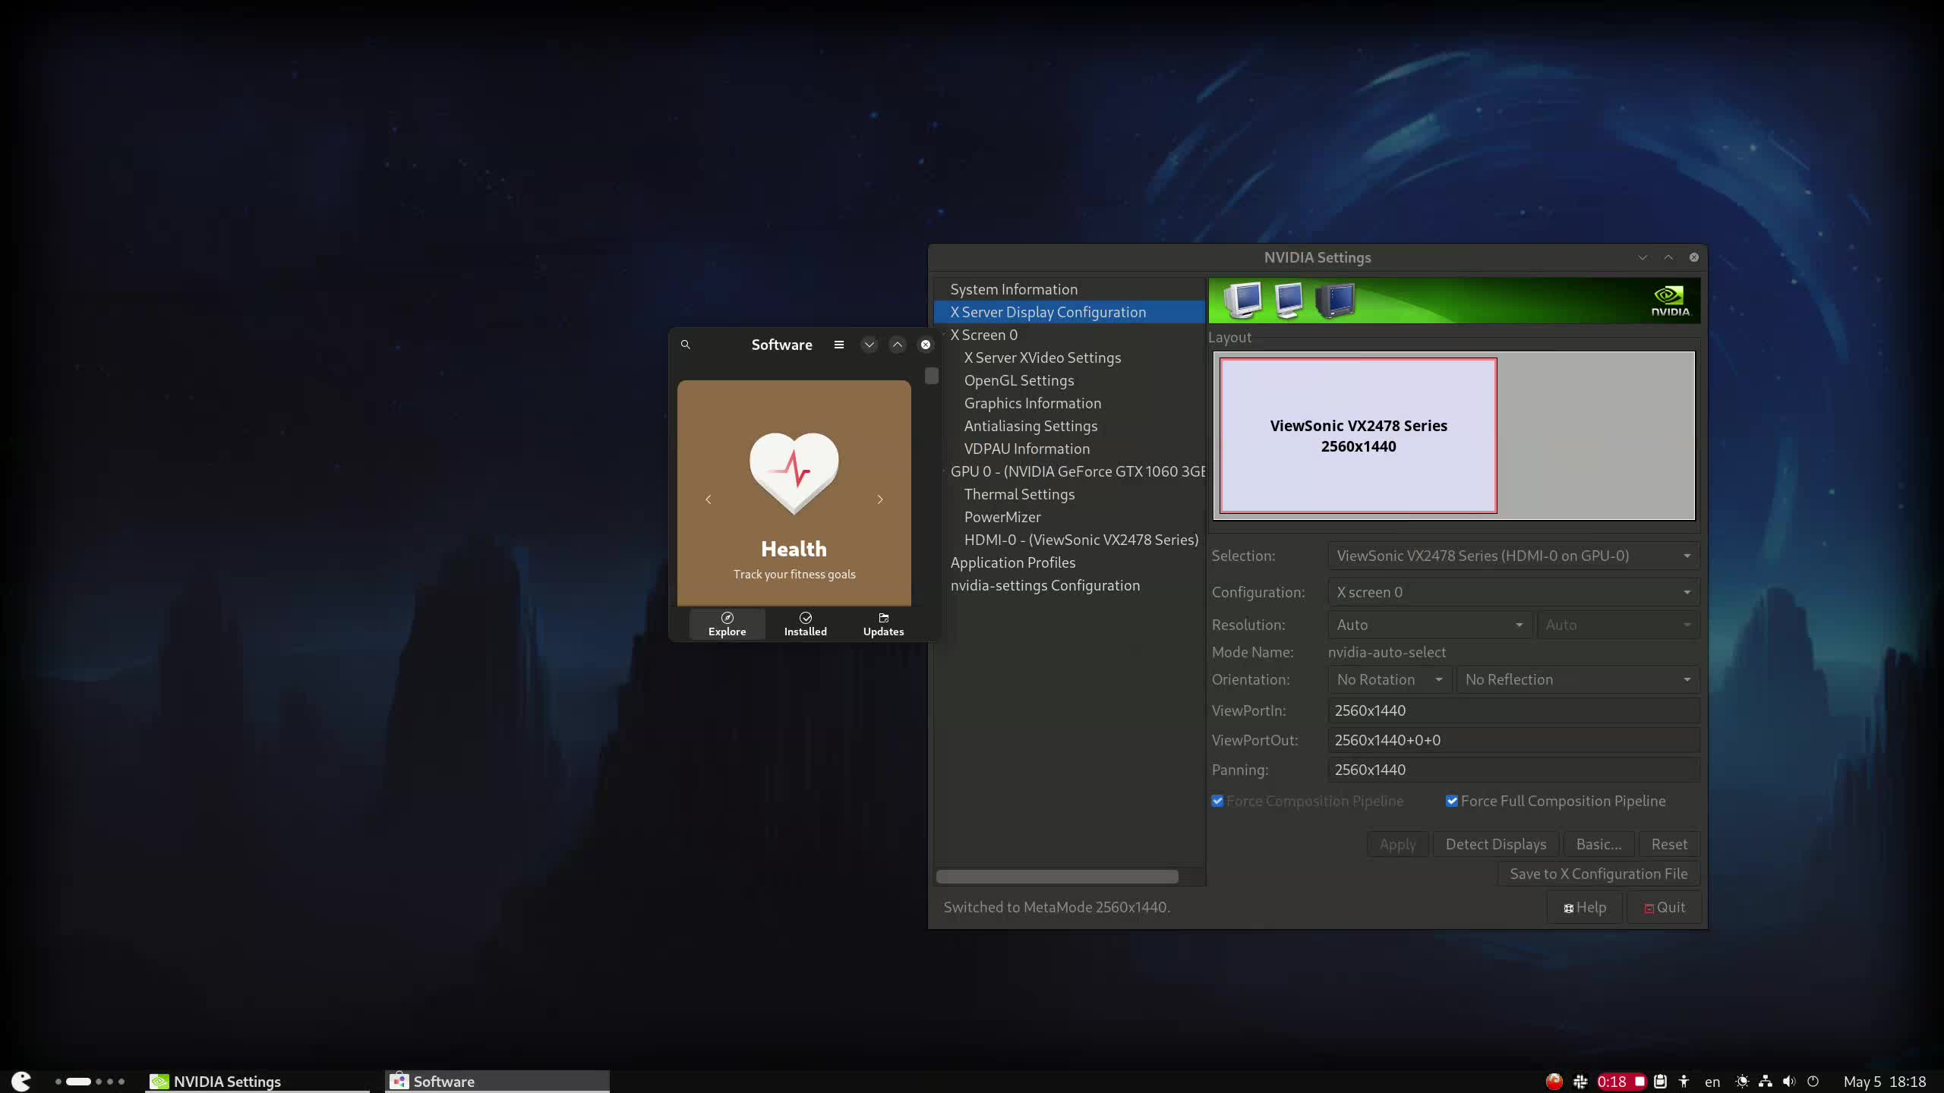
Task: Click the dark monitor icon in NVIDIA banner
Action: (1335, 301)
